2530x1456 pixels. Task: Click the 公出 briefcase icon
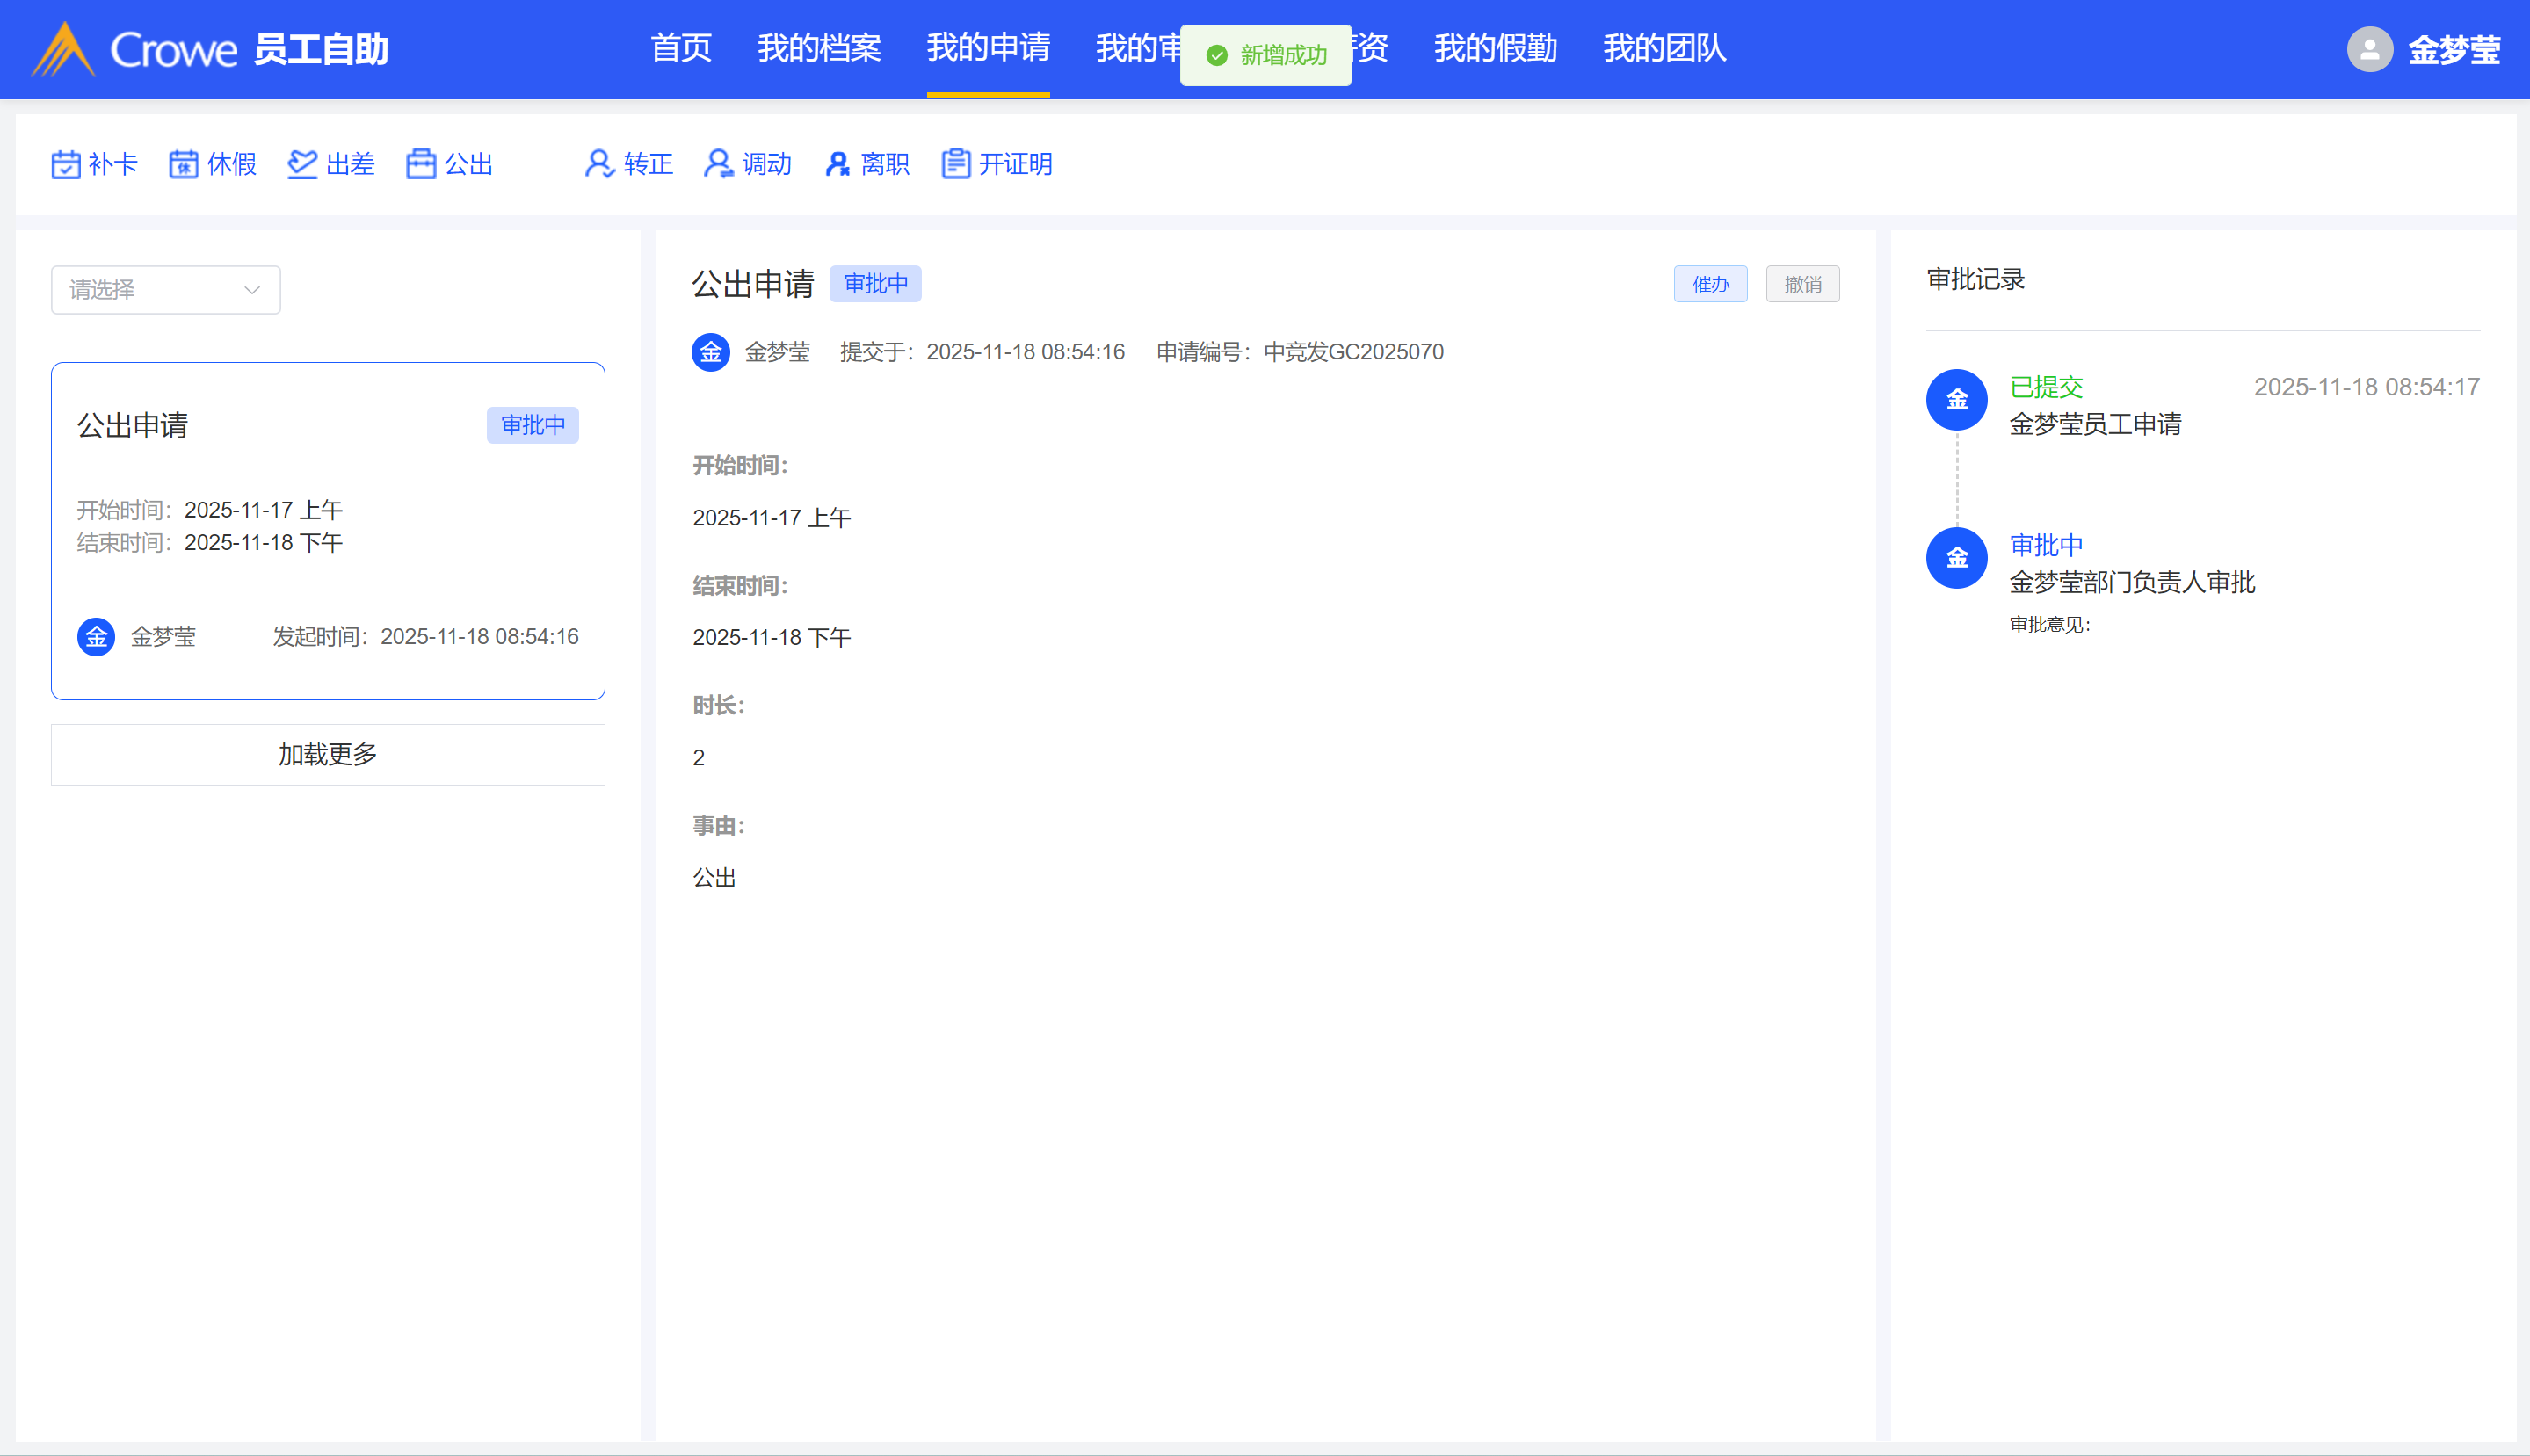421,164
